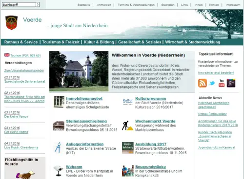Open the YouTube icon
Screen dimensions: 244x179
pos(222,83)
